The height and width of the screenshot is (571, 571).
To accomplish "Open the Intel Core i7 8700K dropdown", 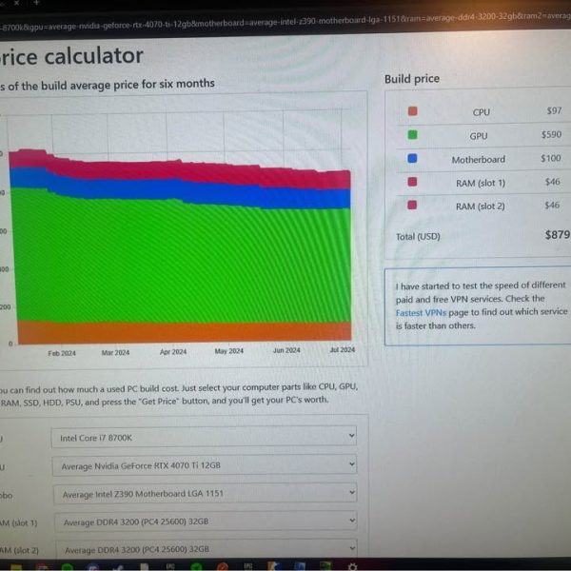I will coord(204,437).
